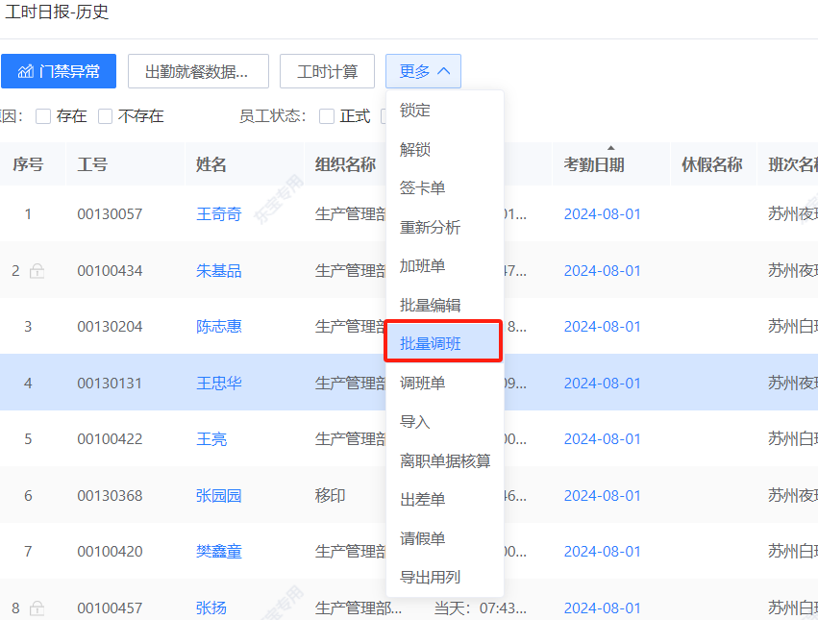Click the 出勤就餐数据 button

pyautogui.click(x=198, y=70)
